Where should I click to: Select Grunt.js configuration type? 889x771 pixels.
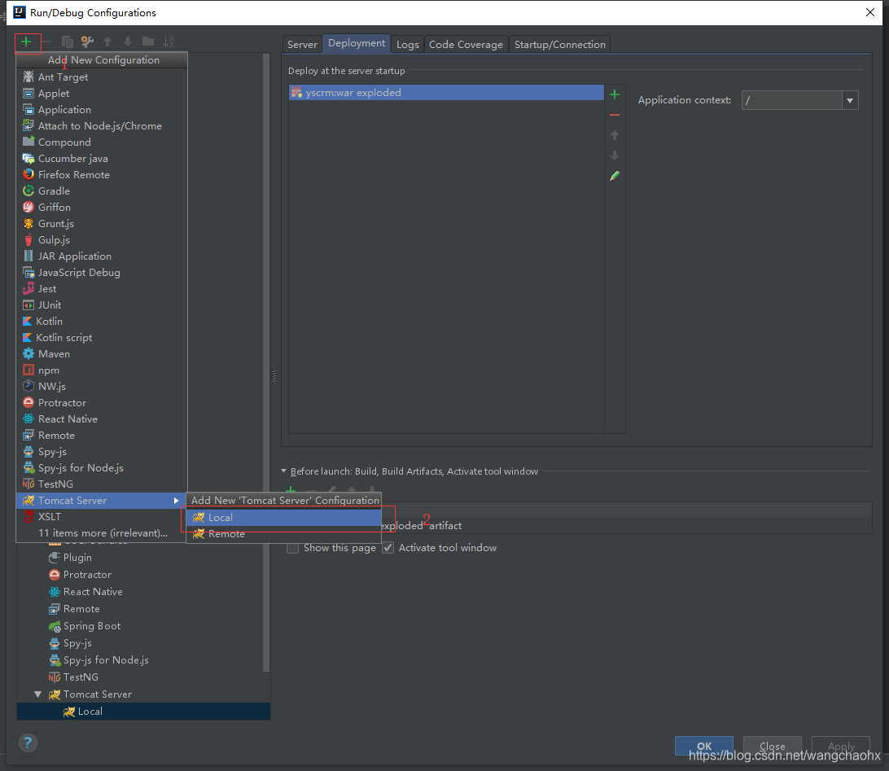pyautogui.click(x=102, y=223)
